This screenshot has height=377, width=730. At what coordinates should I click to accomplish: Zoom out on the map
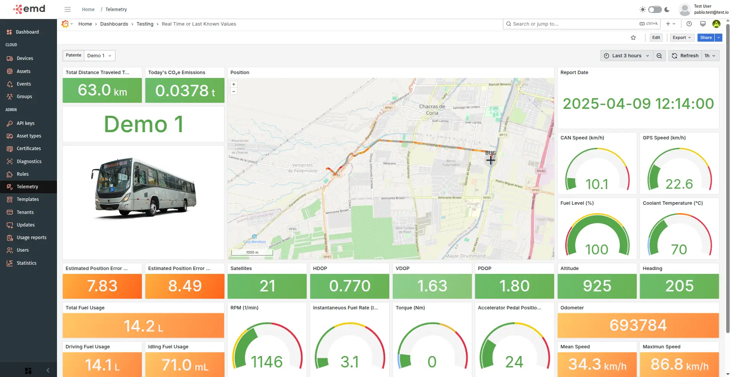coord(234,91)
